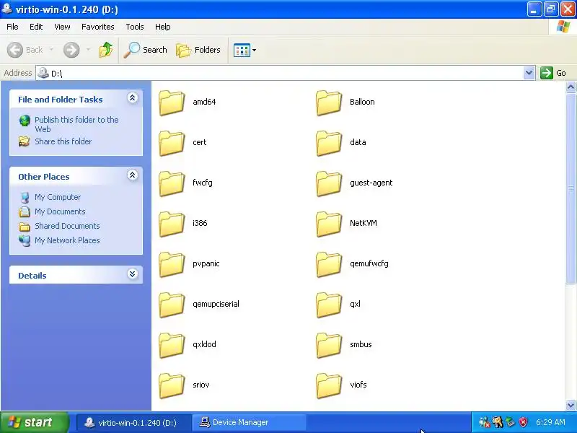Select the qxl folder icon
577x433 pixels.
coord(329,305)
